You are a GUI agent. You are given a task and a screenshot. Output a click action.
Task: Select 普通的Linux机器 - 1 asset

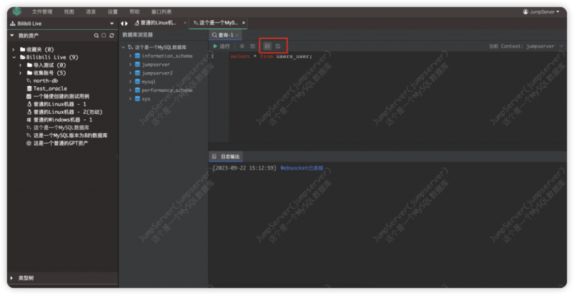59,104
